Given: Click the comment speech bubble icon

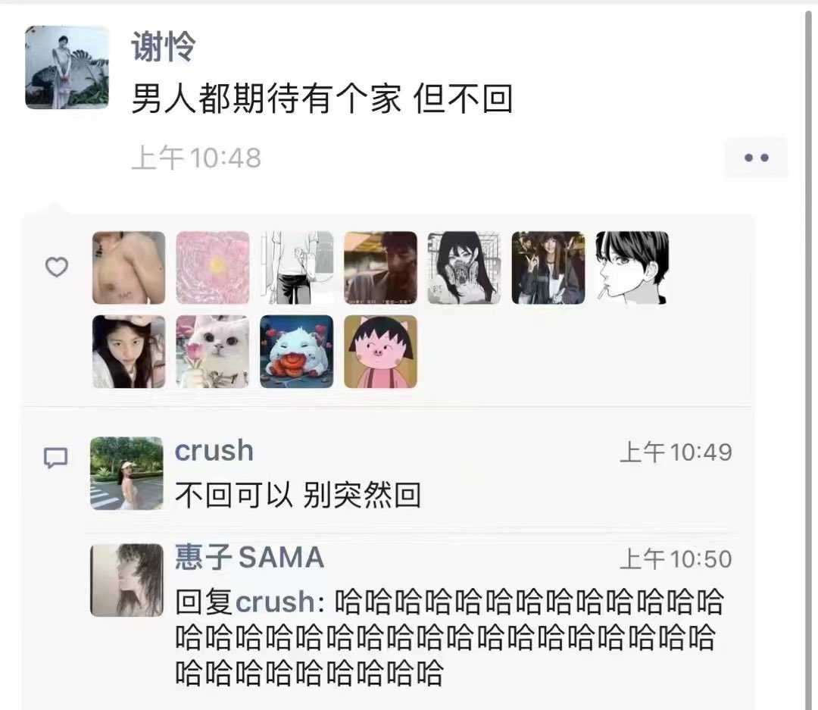Looking at the screenshot, I should click(x=55, y=458).
